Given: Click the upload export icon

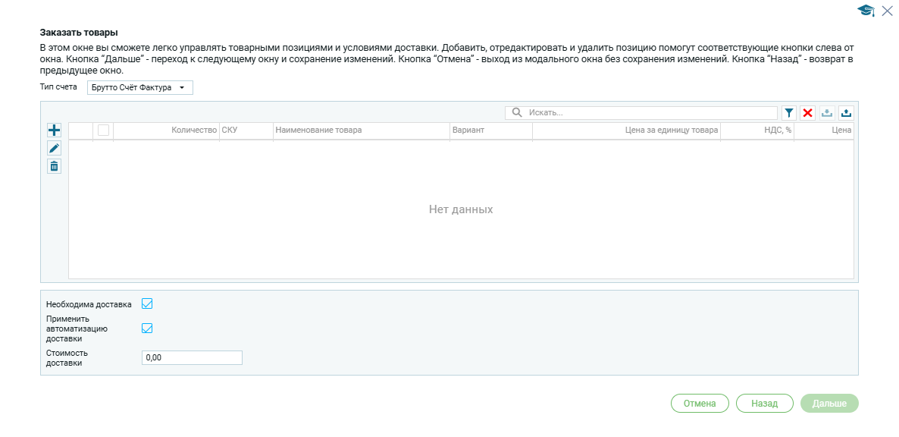Looking at the screenshot, I should point(846,113).
